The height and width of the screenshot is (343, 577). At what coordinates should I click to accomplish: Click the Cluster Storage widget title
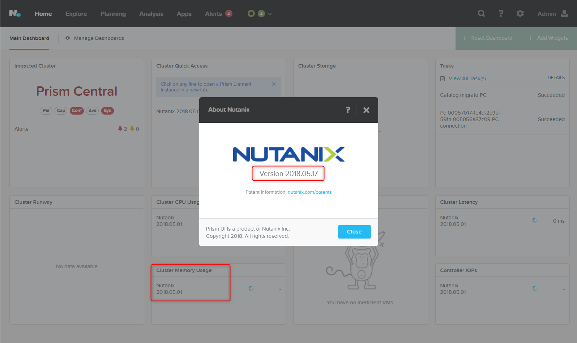[317, 66]
